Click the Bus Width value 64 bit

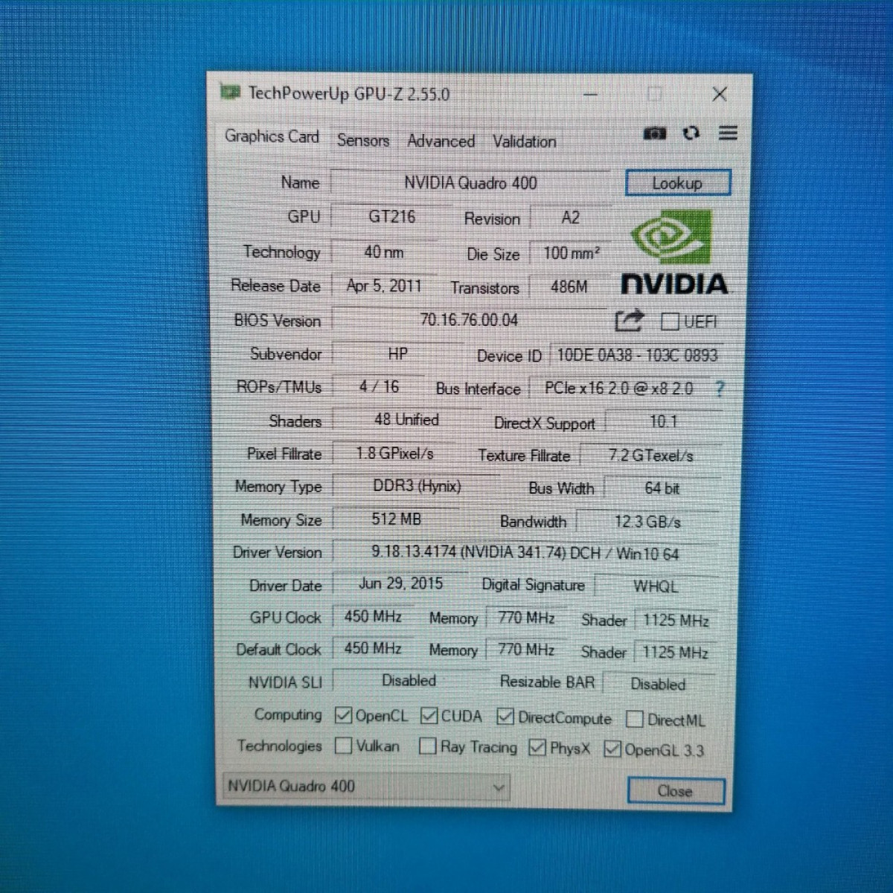(662, 488)
